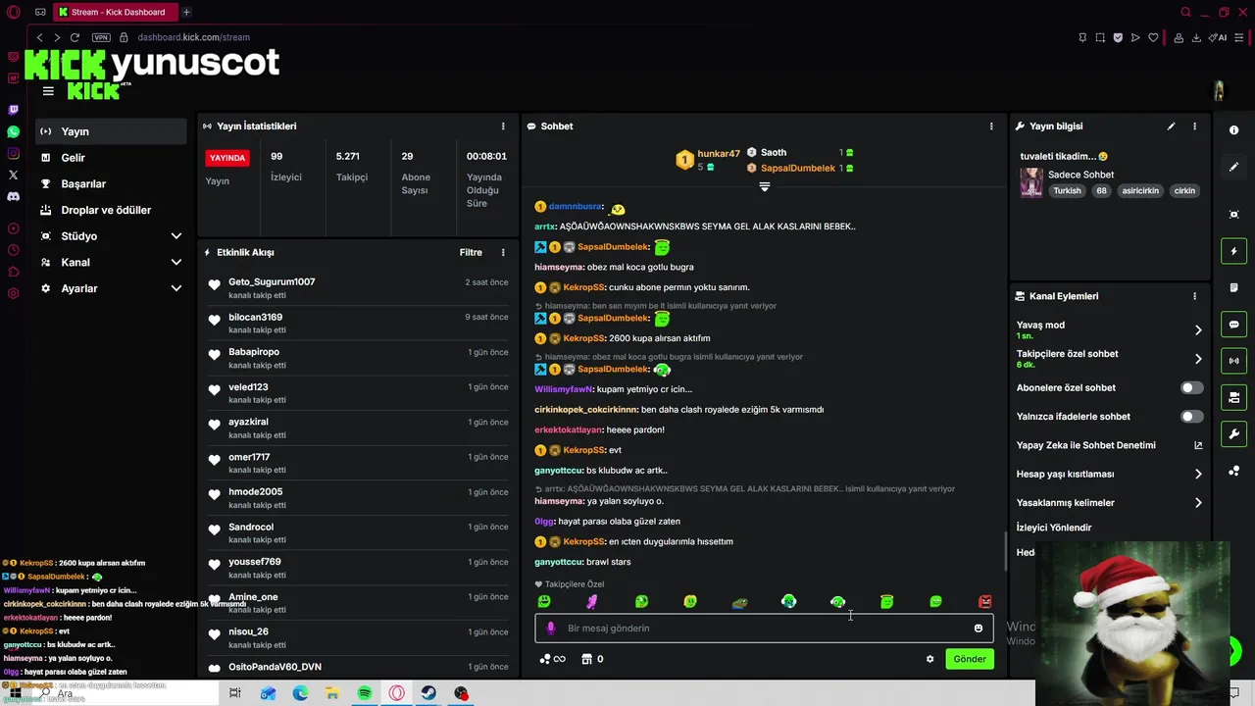
Task: Go to Gelir in the sidebar
Action: click(x=111, y=158)
